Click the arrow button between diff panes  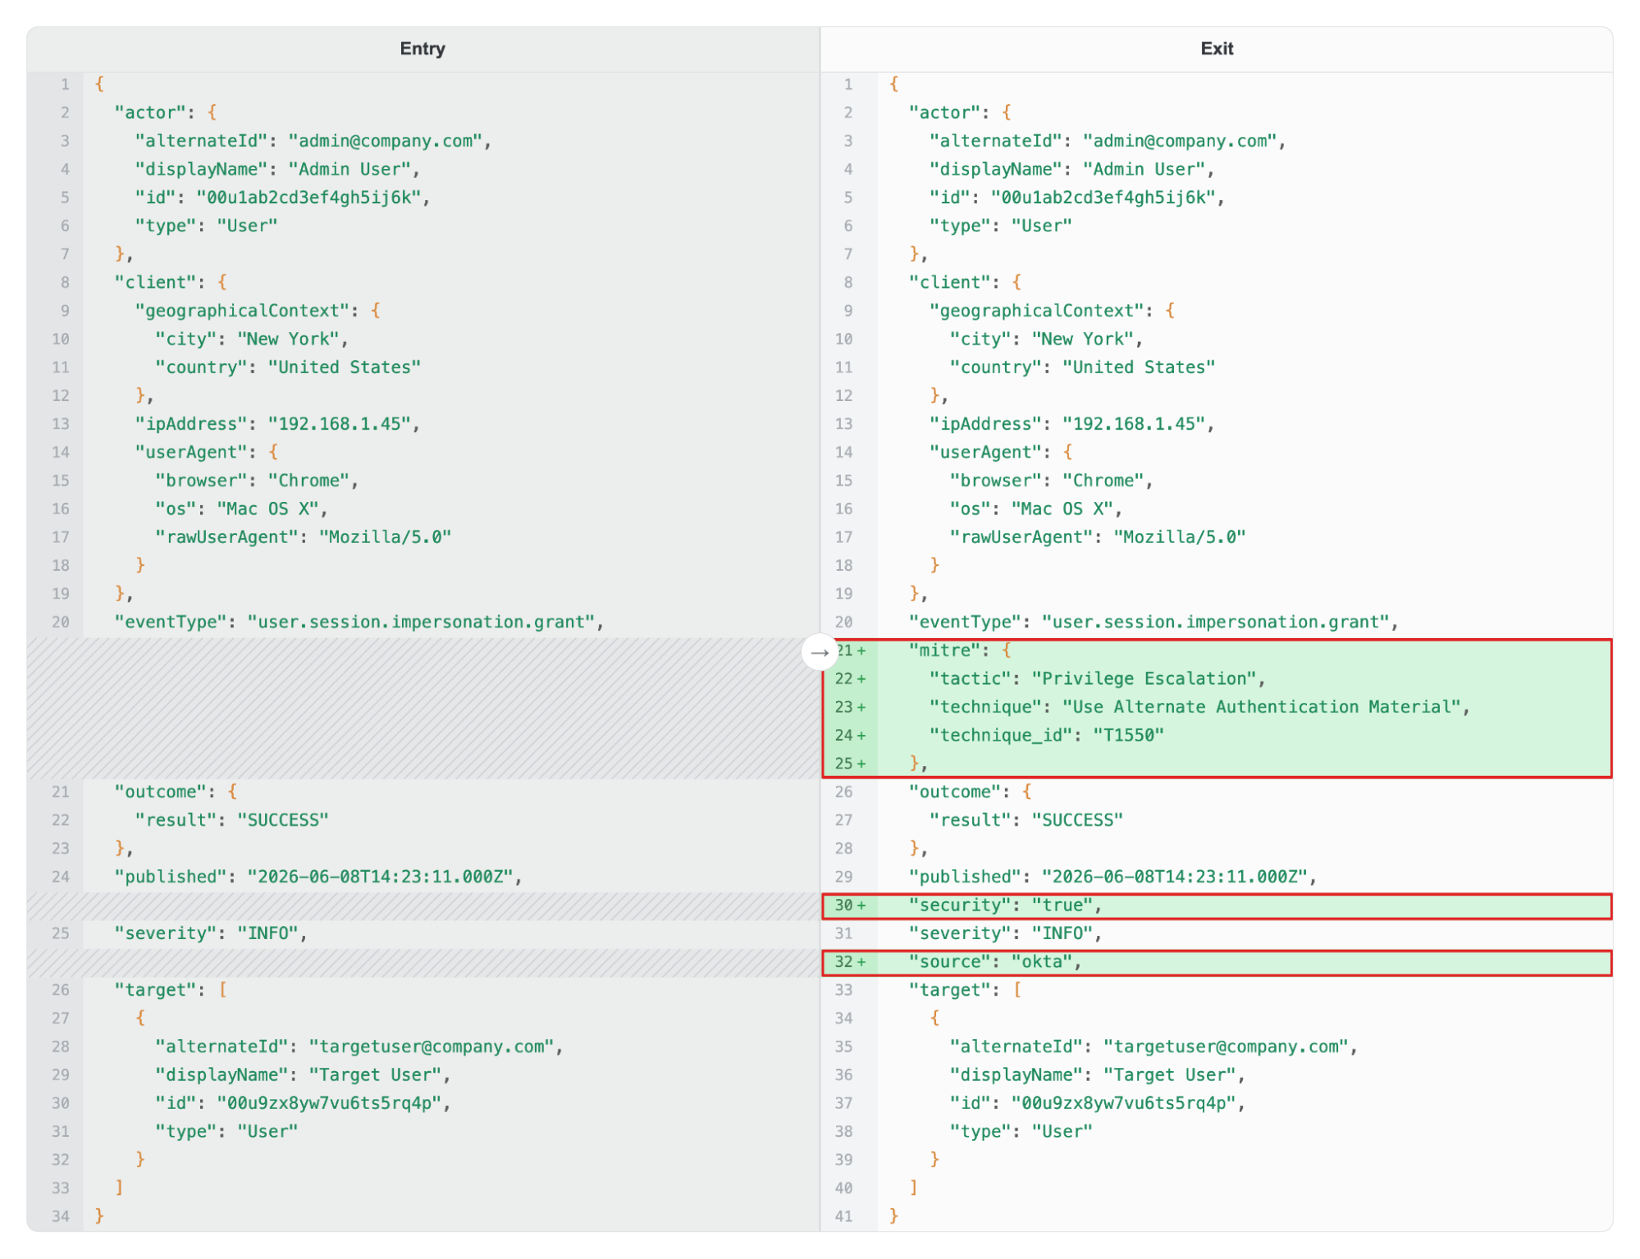point(819,652)
